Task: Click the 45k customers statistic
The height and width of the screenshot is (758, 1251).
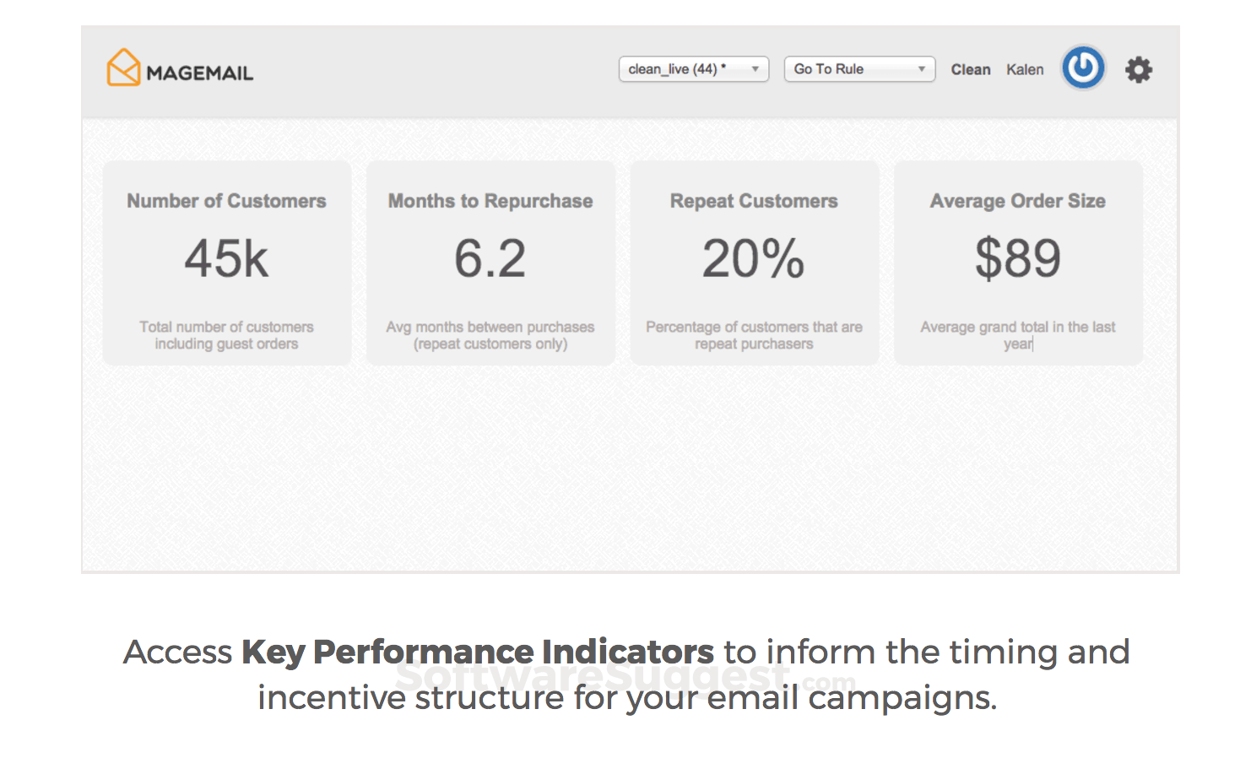Action: point(226,258)
